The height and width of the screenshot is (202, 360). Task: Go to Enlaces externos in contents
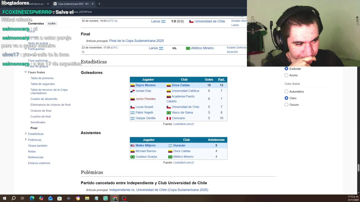[39, 163]
